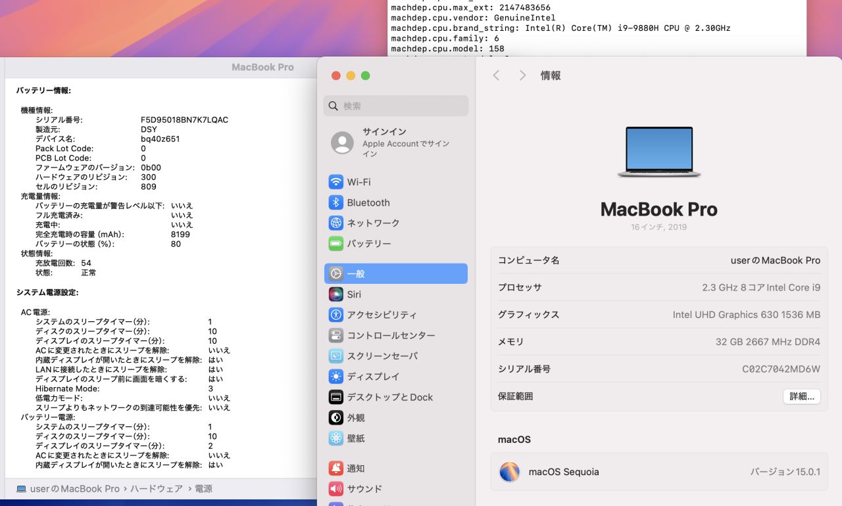Click バッテリーの状態 (%) value 80
The image size is (842, 506).
coord(176,244)
